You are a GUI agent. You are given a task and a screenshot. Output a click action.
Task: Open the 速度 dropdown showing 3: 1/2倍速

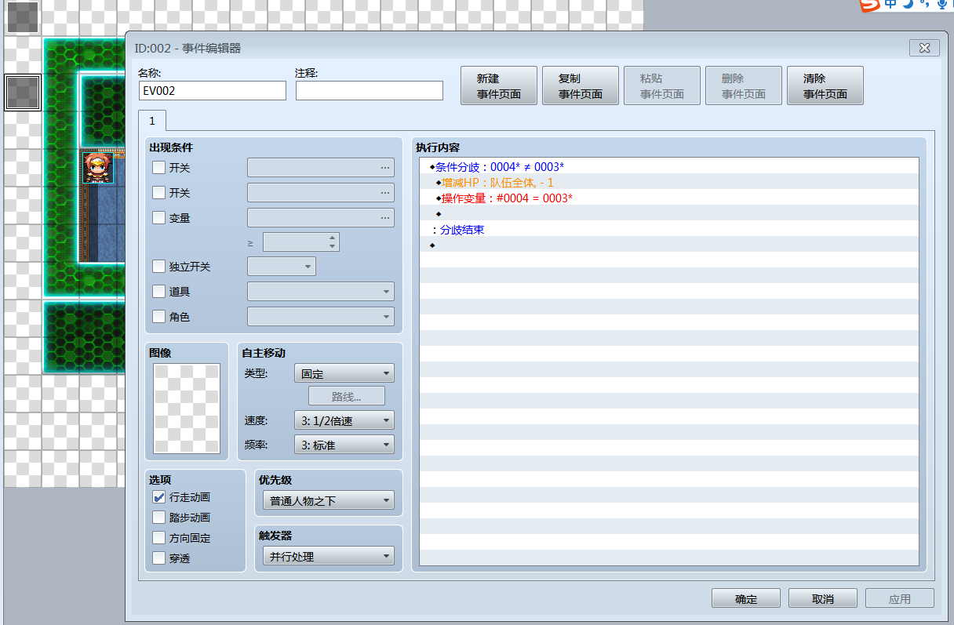(x=344, y=420)
